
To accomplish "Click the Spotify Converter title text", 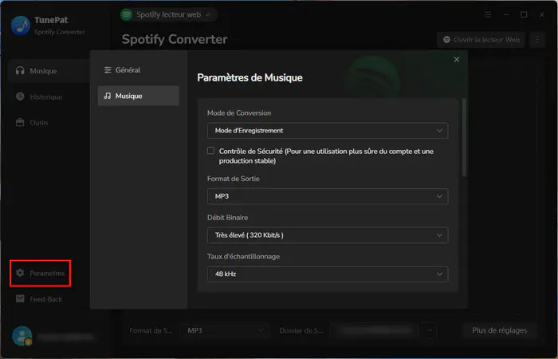I will coord(175,39).
